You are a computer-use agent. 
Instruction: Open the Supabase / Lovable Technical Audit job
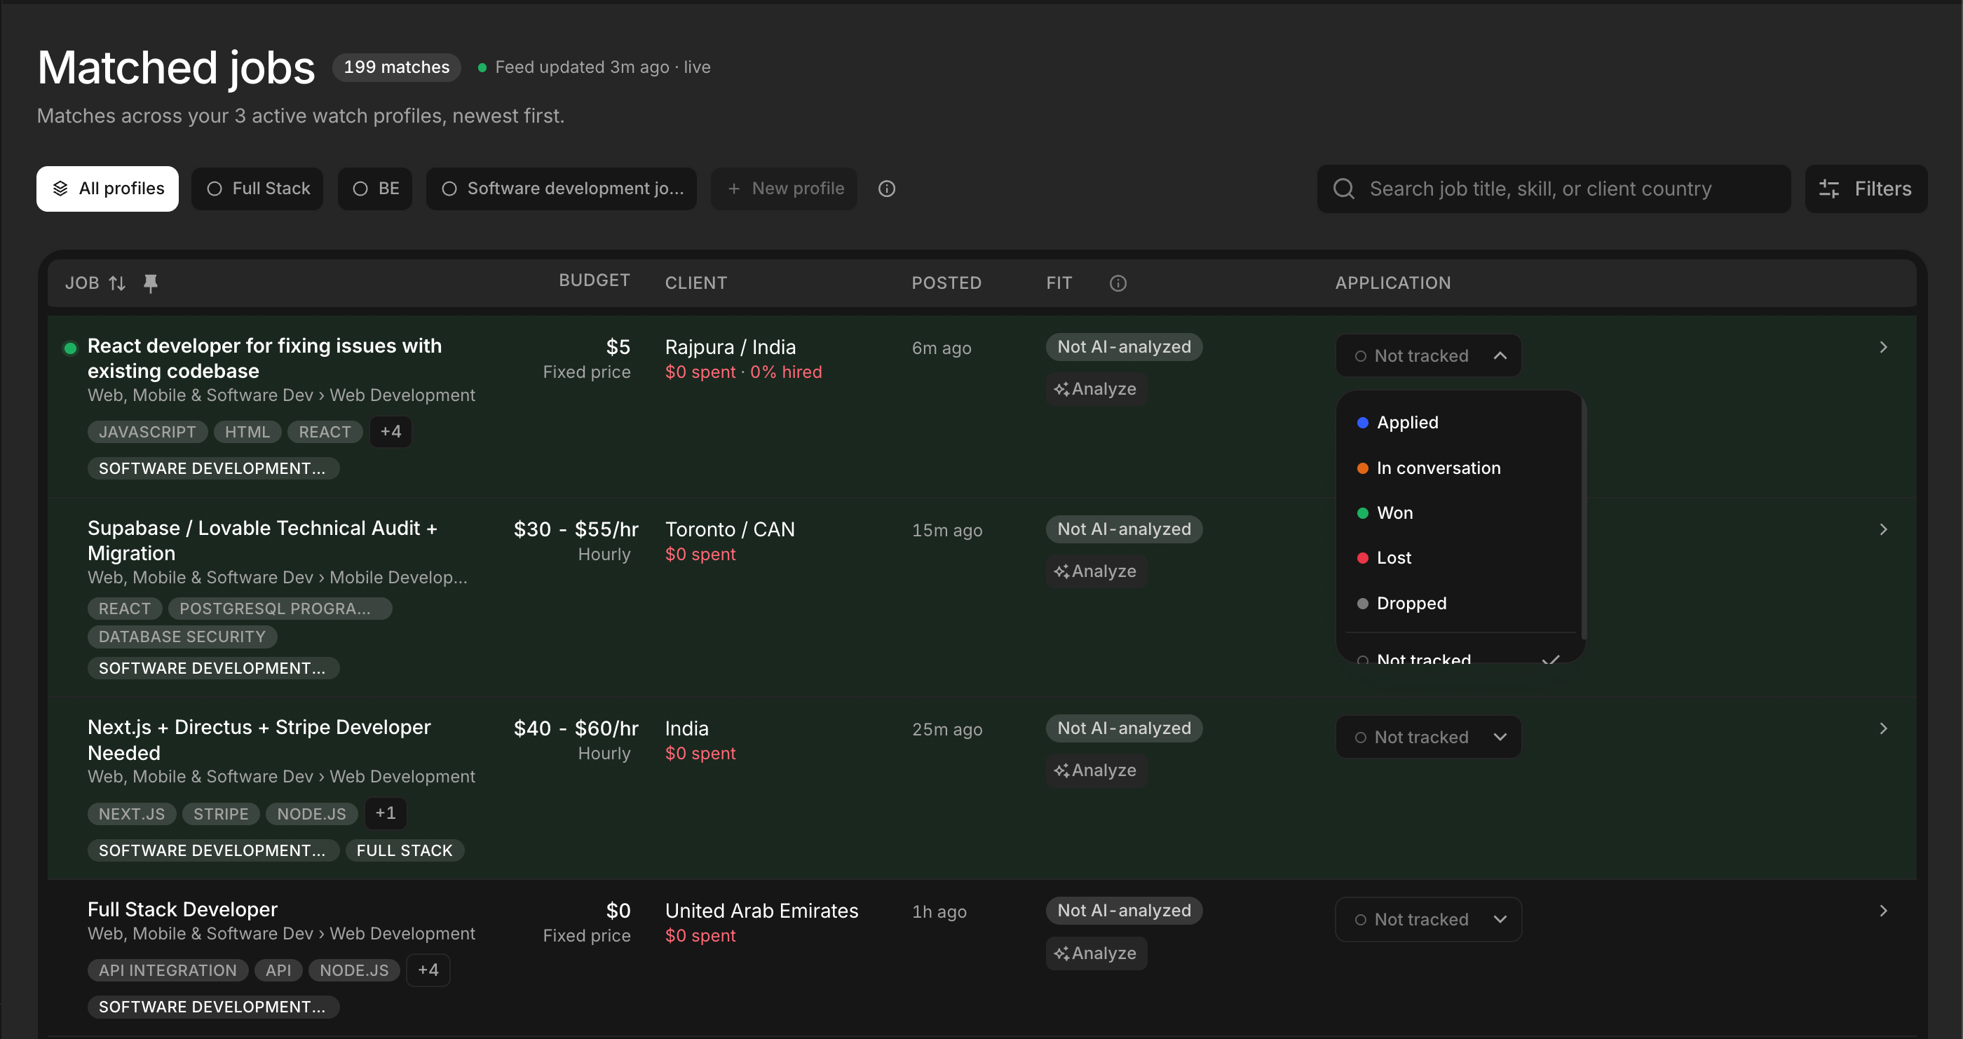pos(262,541)
